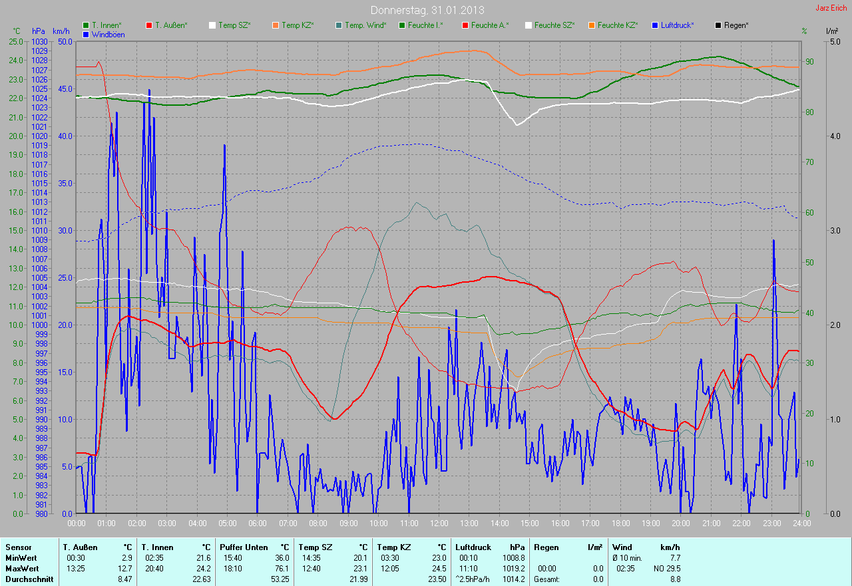The width and height of the screenshot is (852, 586).
Task: Click the 10-minute wind value 7.7
Action: [x=676, y=558]
